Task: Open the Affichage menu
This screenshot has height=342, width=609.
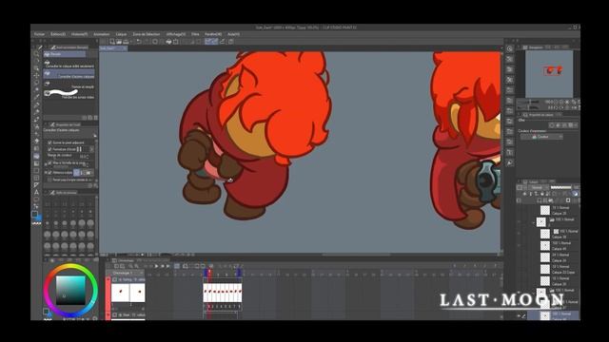Action: click(x=175, y=34)
